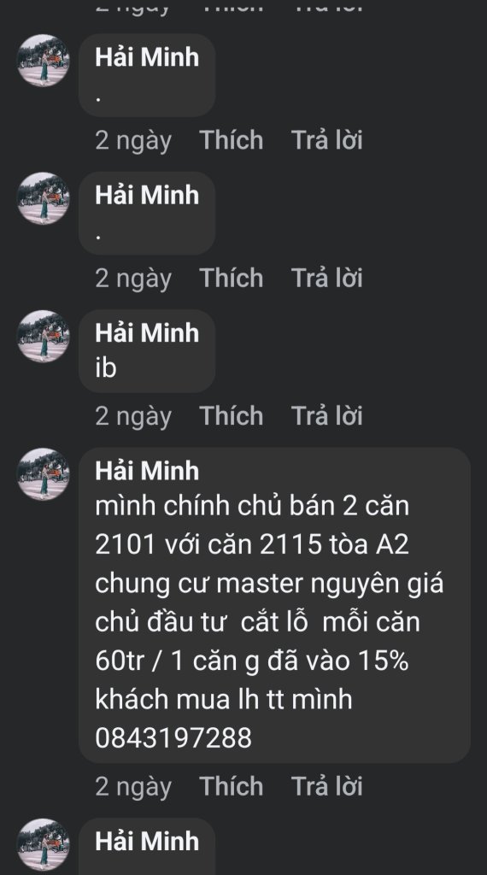Like the second dot comment with Thích
Image resolution: width=487 pixels, height=875 pixels.
click(231, 278)
